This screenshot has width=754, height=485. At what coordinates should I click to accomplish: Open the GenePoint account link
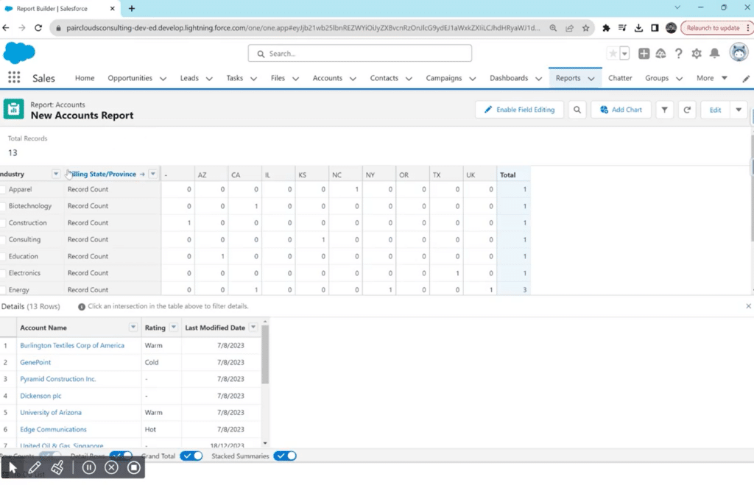(x=35, y=362)
